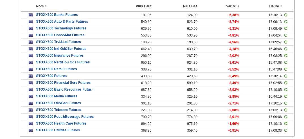304x139 pixels.
Task: Click the clock icon in the Health Care Futures row
Action: click(286, 124)
